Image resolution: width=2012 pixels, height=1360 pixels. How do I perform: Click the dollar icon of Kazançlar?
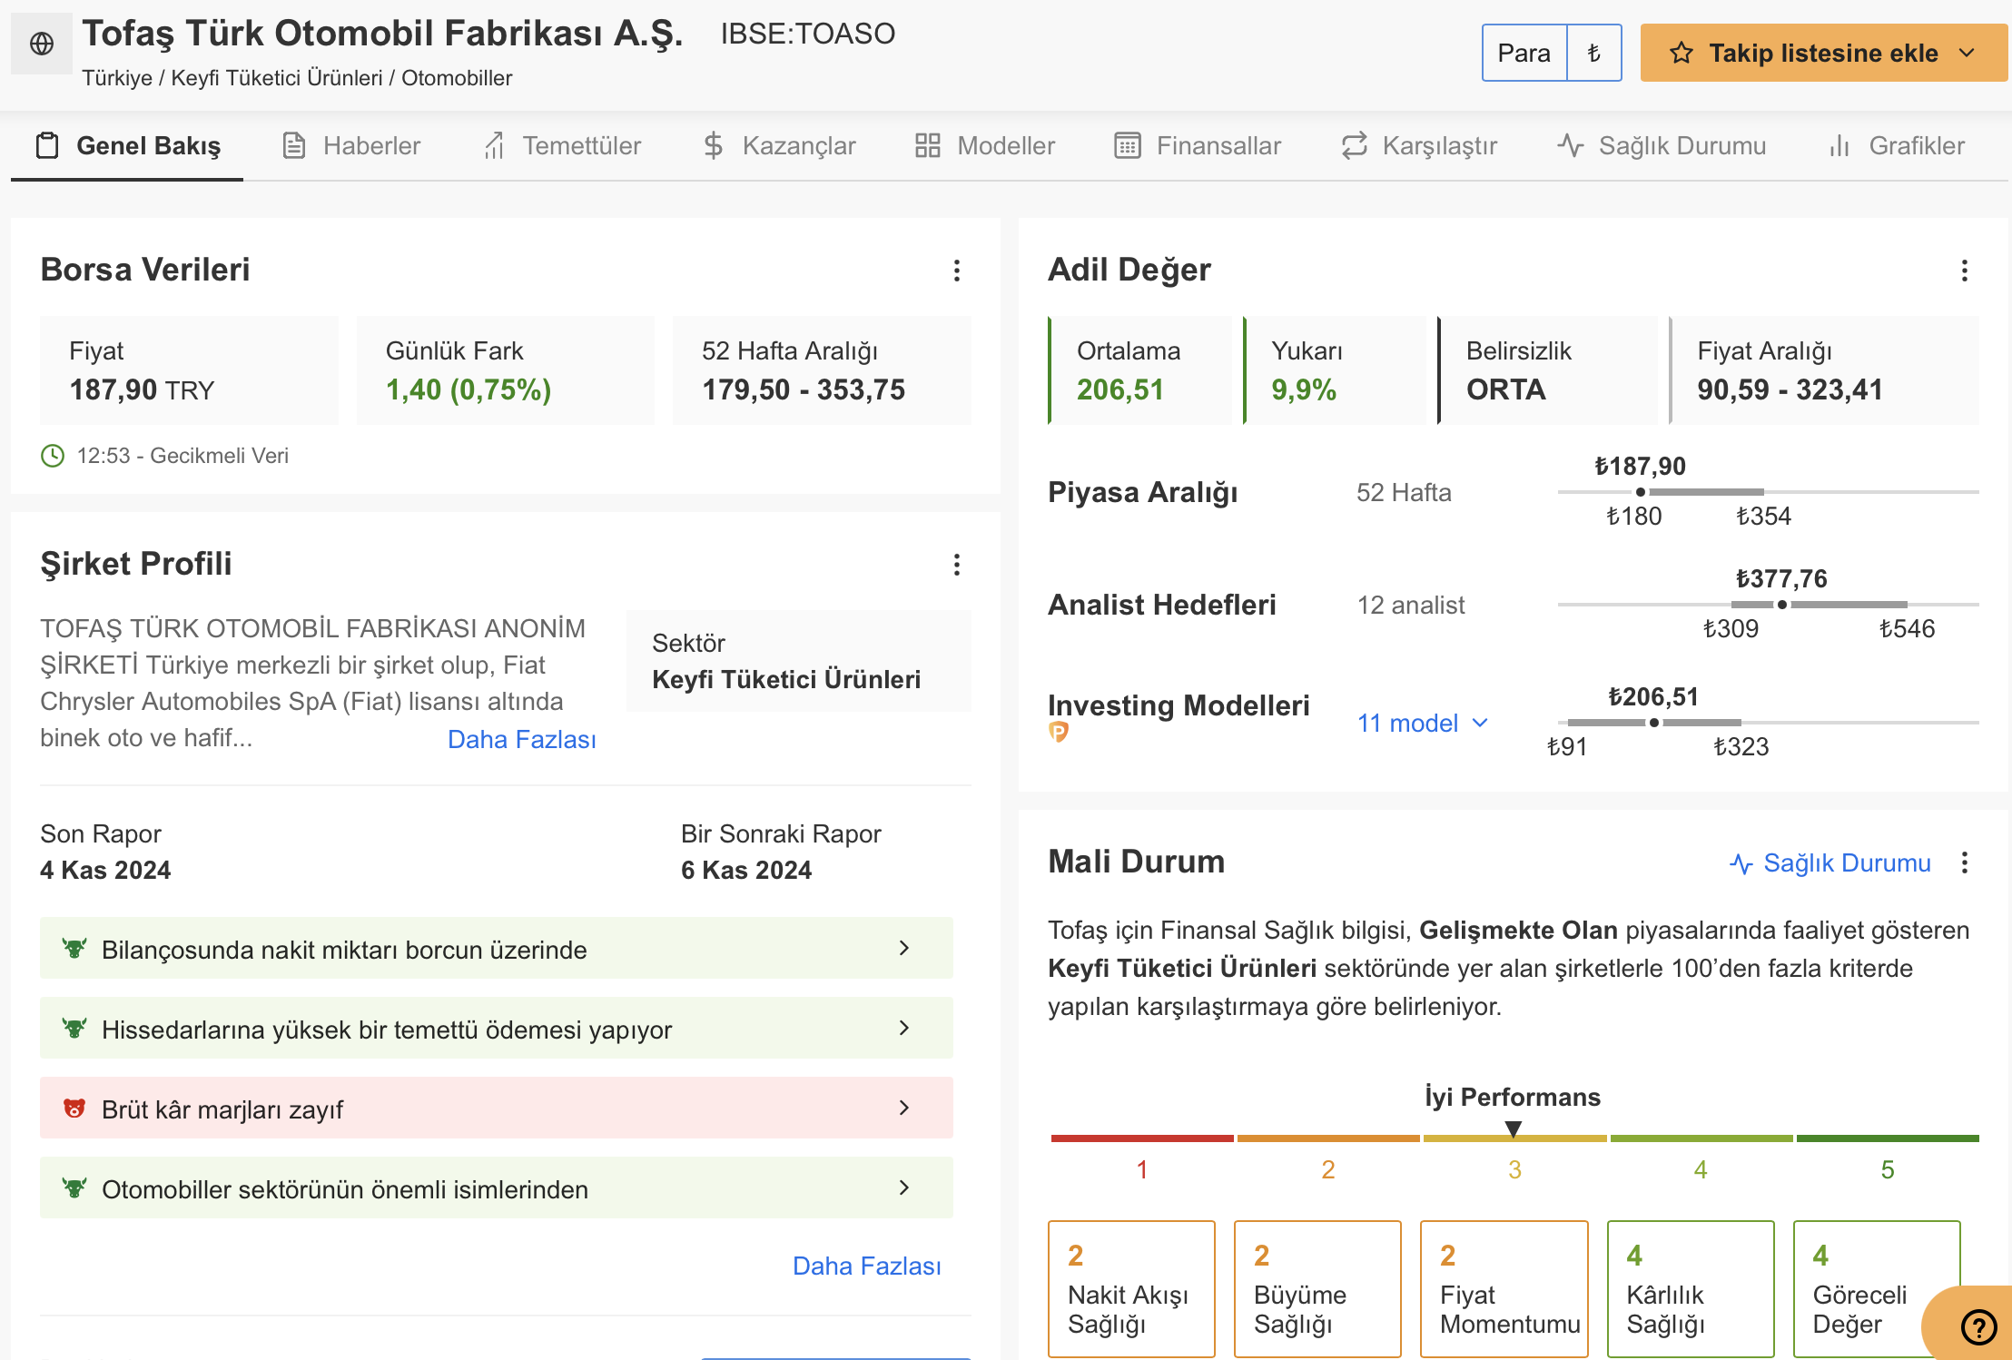pos(714,145)
